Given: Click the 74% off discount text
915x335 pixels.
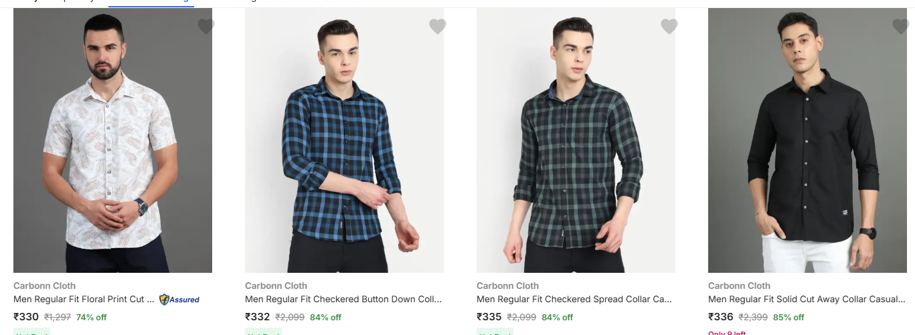Looking at the screenshot, I should point(92,318).
